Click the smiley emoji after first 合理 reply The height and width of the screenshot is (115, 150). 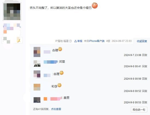60,49
